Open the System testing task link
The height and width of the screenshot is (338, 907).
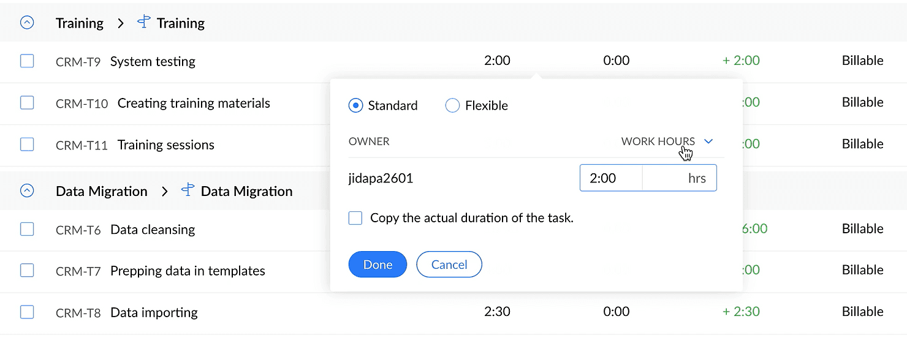pos(153,61)
